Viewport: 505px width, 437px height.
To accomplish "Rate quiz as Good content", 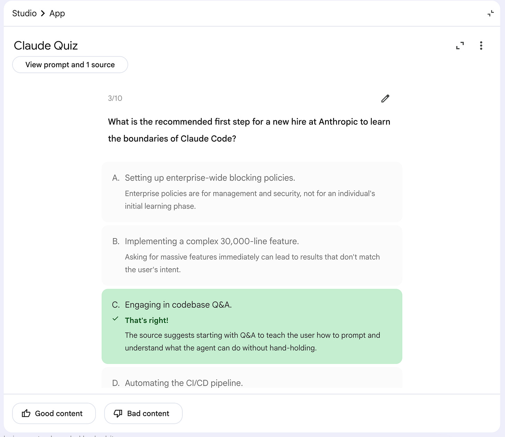I will (54, 413).
